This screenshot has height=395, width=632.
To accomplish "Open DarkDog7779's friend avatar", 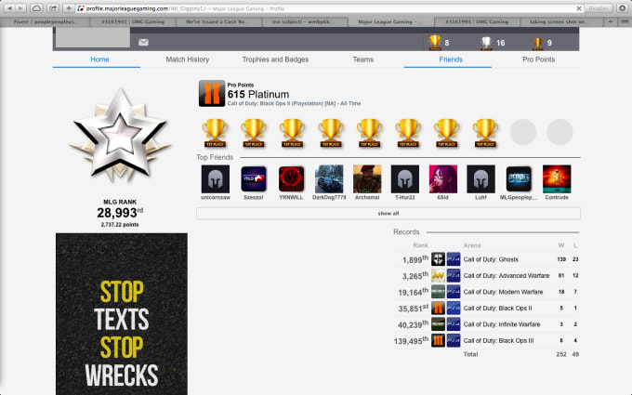I will 329,179.
